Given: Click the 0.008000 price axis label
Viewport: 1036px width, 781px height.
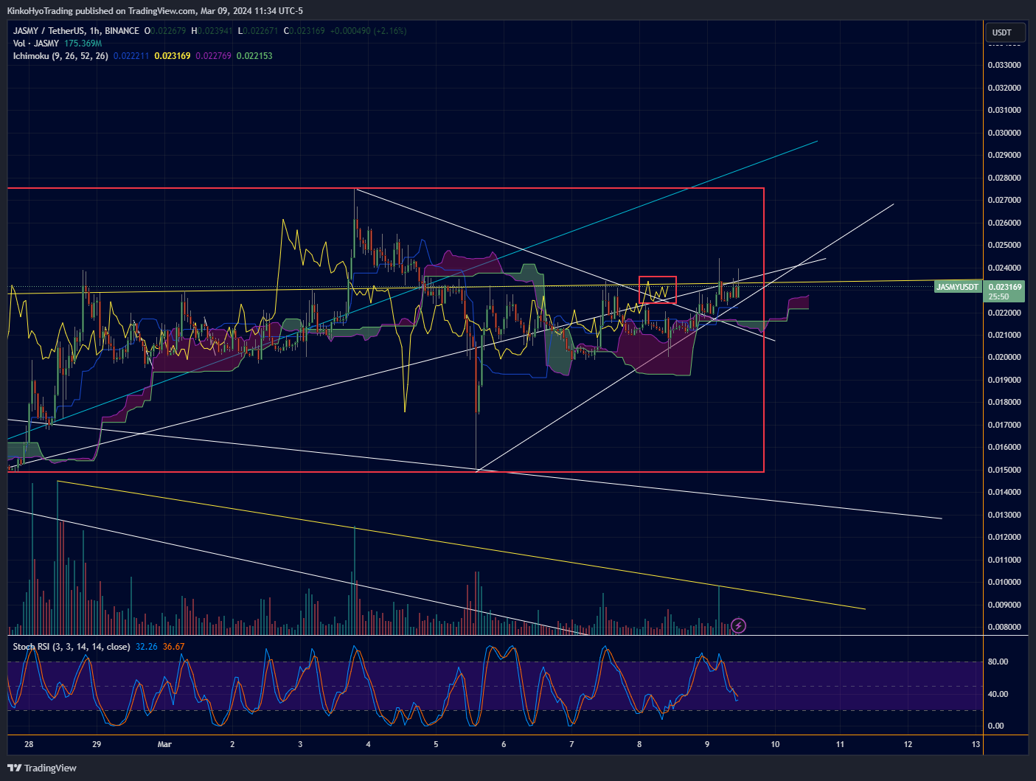Looking at the screenshot, I should [x=1004, y=627].
